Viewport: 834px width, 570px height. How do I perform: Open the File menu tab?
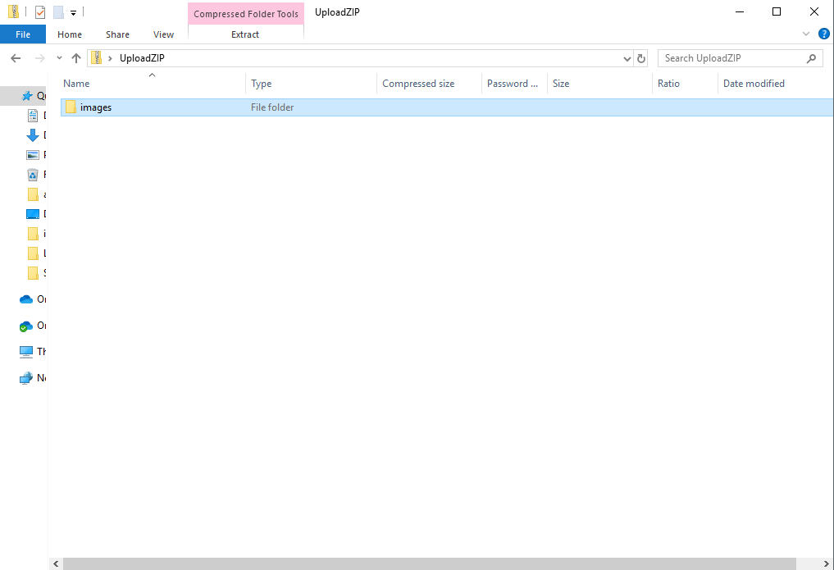[x=23, y=34]
